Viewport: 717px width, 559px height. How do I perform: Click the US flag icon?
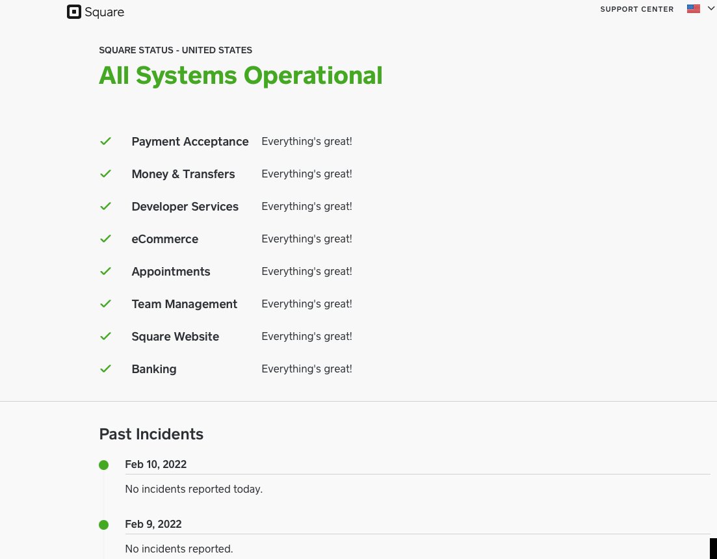(x=693, y=8)
